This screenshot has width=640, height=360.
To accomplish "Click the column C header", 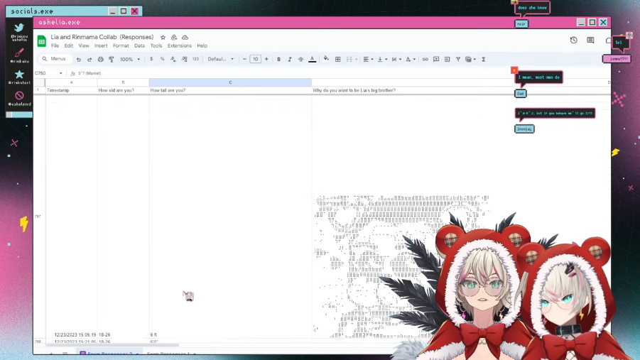I will [x=230, y=82].
